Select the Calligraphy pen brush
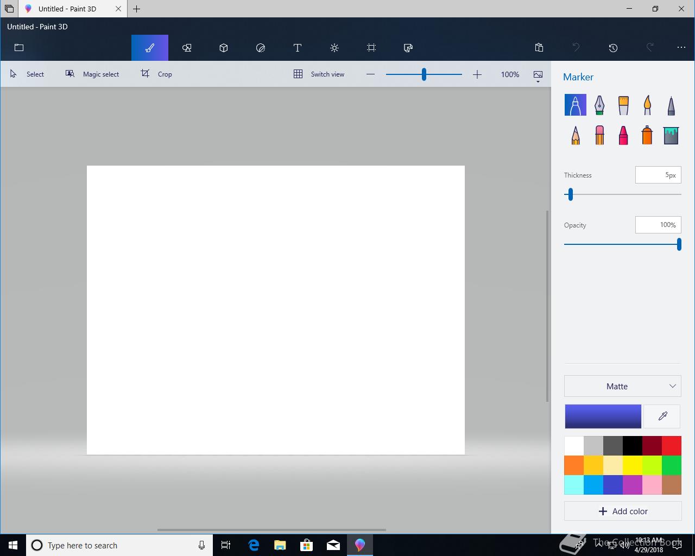The height and width of the screenshot is (556, 695). pyautogui.click(x=599, y=105)
